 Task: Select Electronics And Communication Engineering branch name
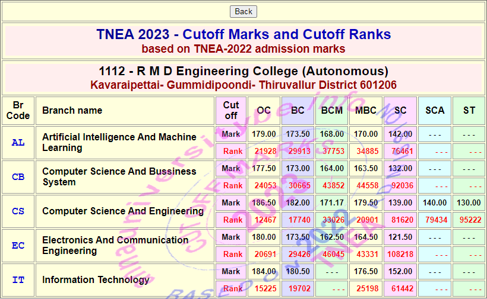coord(115,246)
